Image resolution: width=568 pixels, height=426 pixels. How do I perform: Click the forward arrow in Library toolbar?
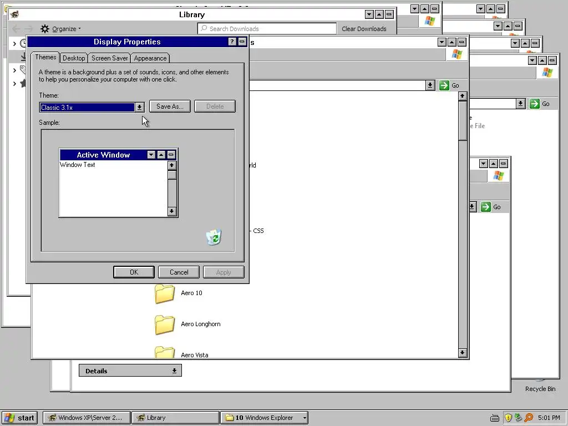point(29,29)
